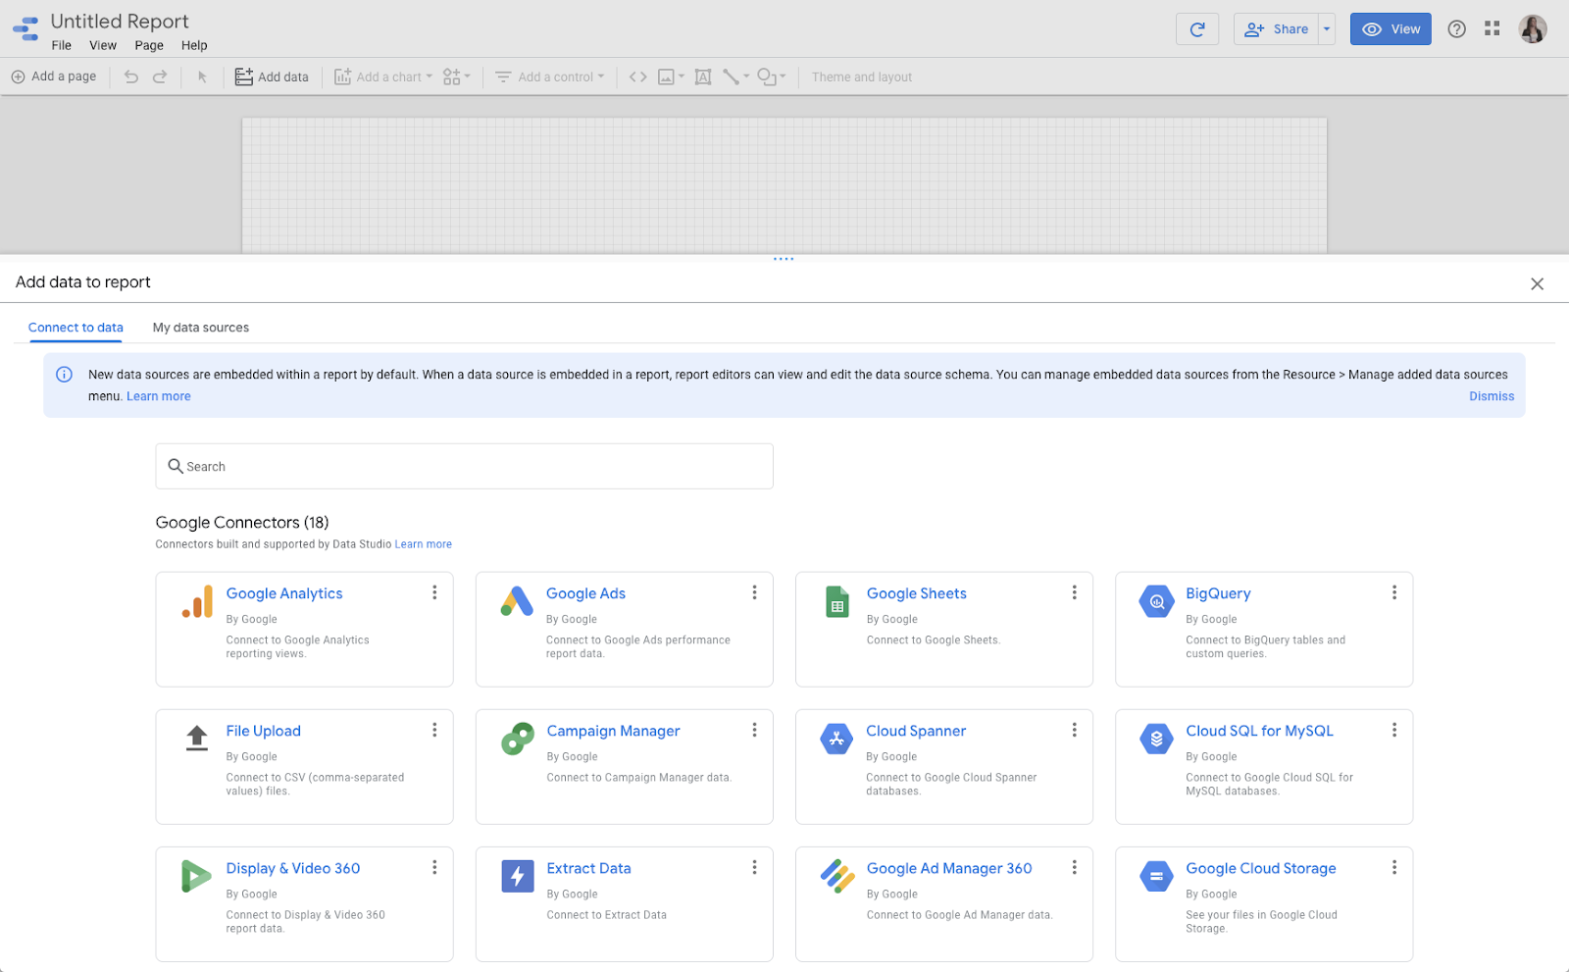Open the File menu
This screenshot has width=1569, height=972.
point(62,45)
